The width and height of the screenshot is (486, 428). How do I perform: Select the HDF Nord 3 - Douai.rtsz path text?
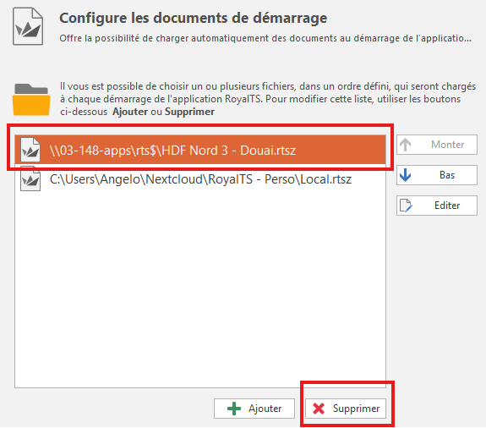click(172, 151)
